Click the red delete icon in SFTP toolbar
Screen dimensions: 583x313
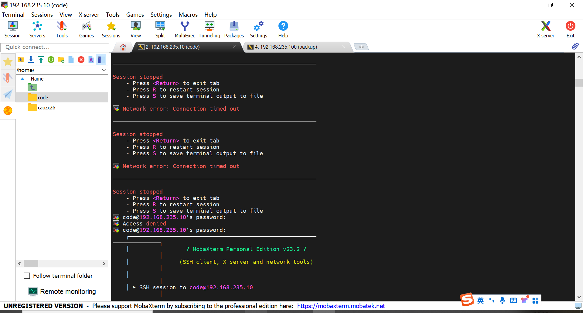tap(81, 60)
